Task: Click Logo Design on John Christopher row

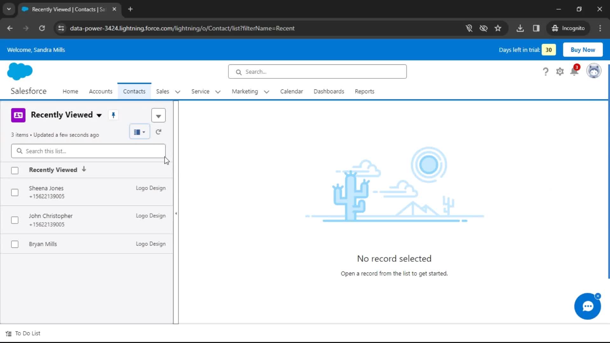Action: point(151,216)
